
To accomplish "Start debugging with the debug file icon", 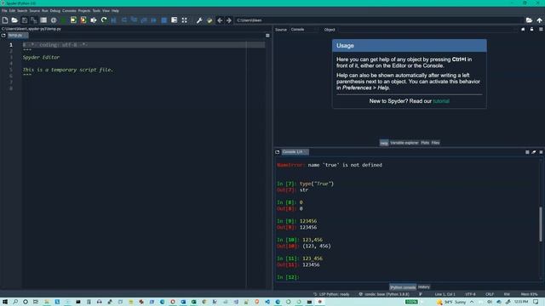I will [113, 20].
